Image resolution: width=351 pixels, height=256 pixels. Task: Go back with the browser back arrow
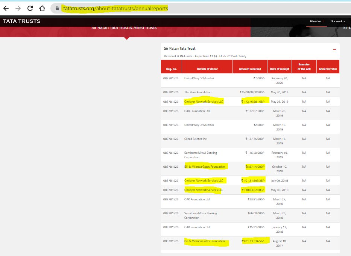6,9
